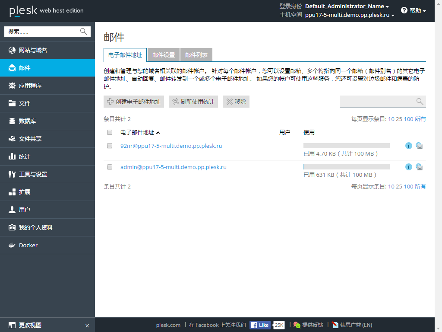Viewport: 442px width, 332px height.
Task: Open webmail icon for the admin mailbox
Action: [x=419, y=166]
